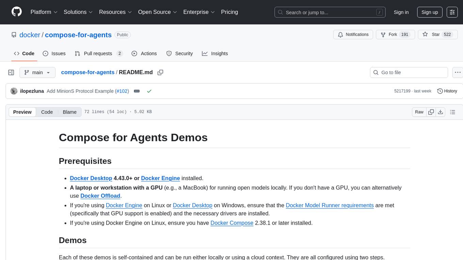This screenshot has height=260, width=463.
Task: Download the raw README file
Action: 440,112
